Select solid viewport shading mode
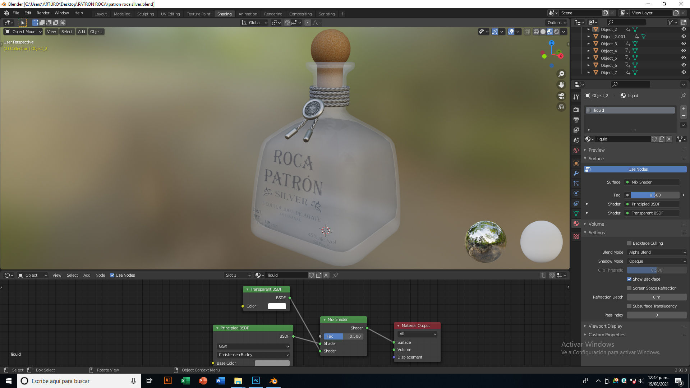690x388 pixels. point(543,32)
